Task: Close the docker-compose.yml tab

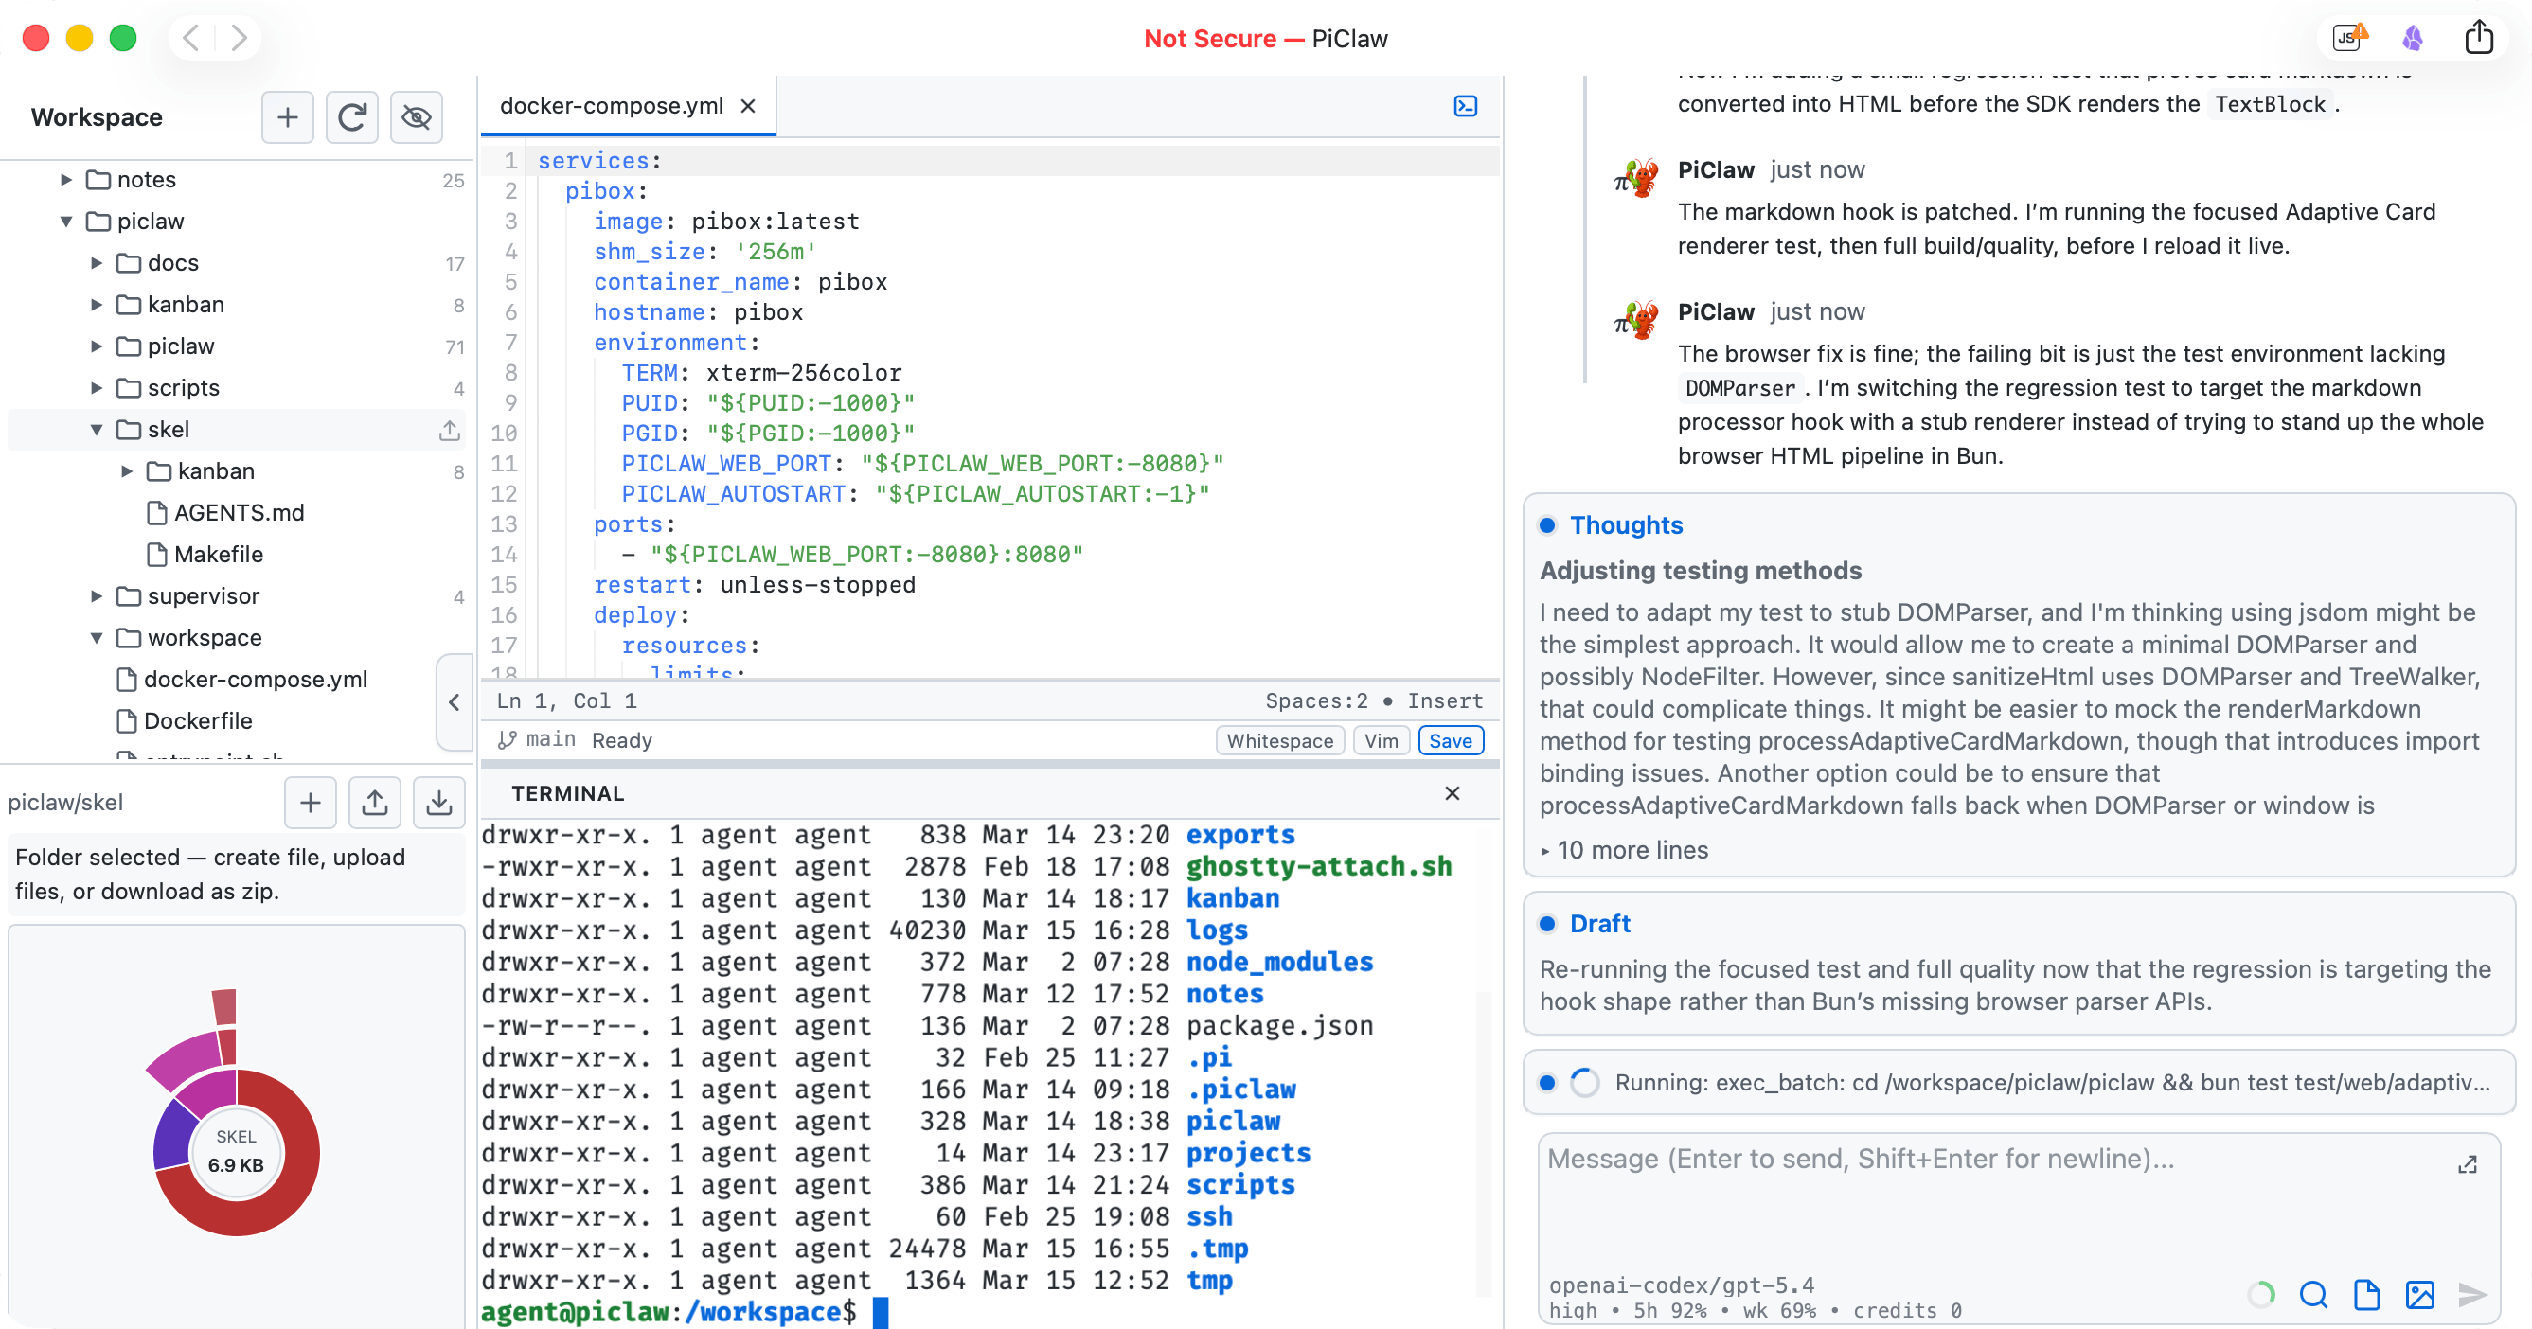Action: [748, 106]
